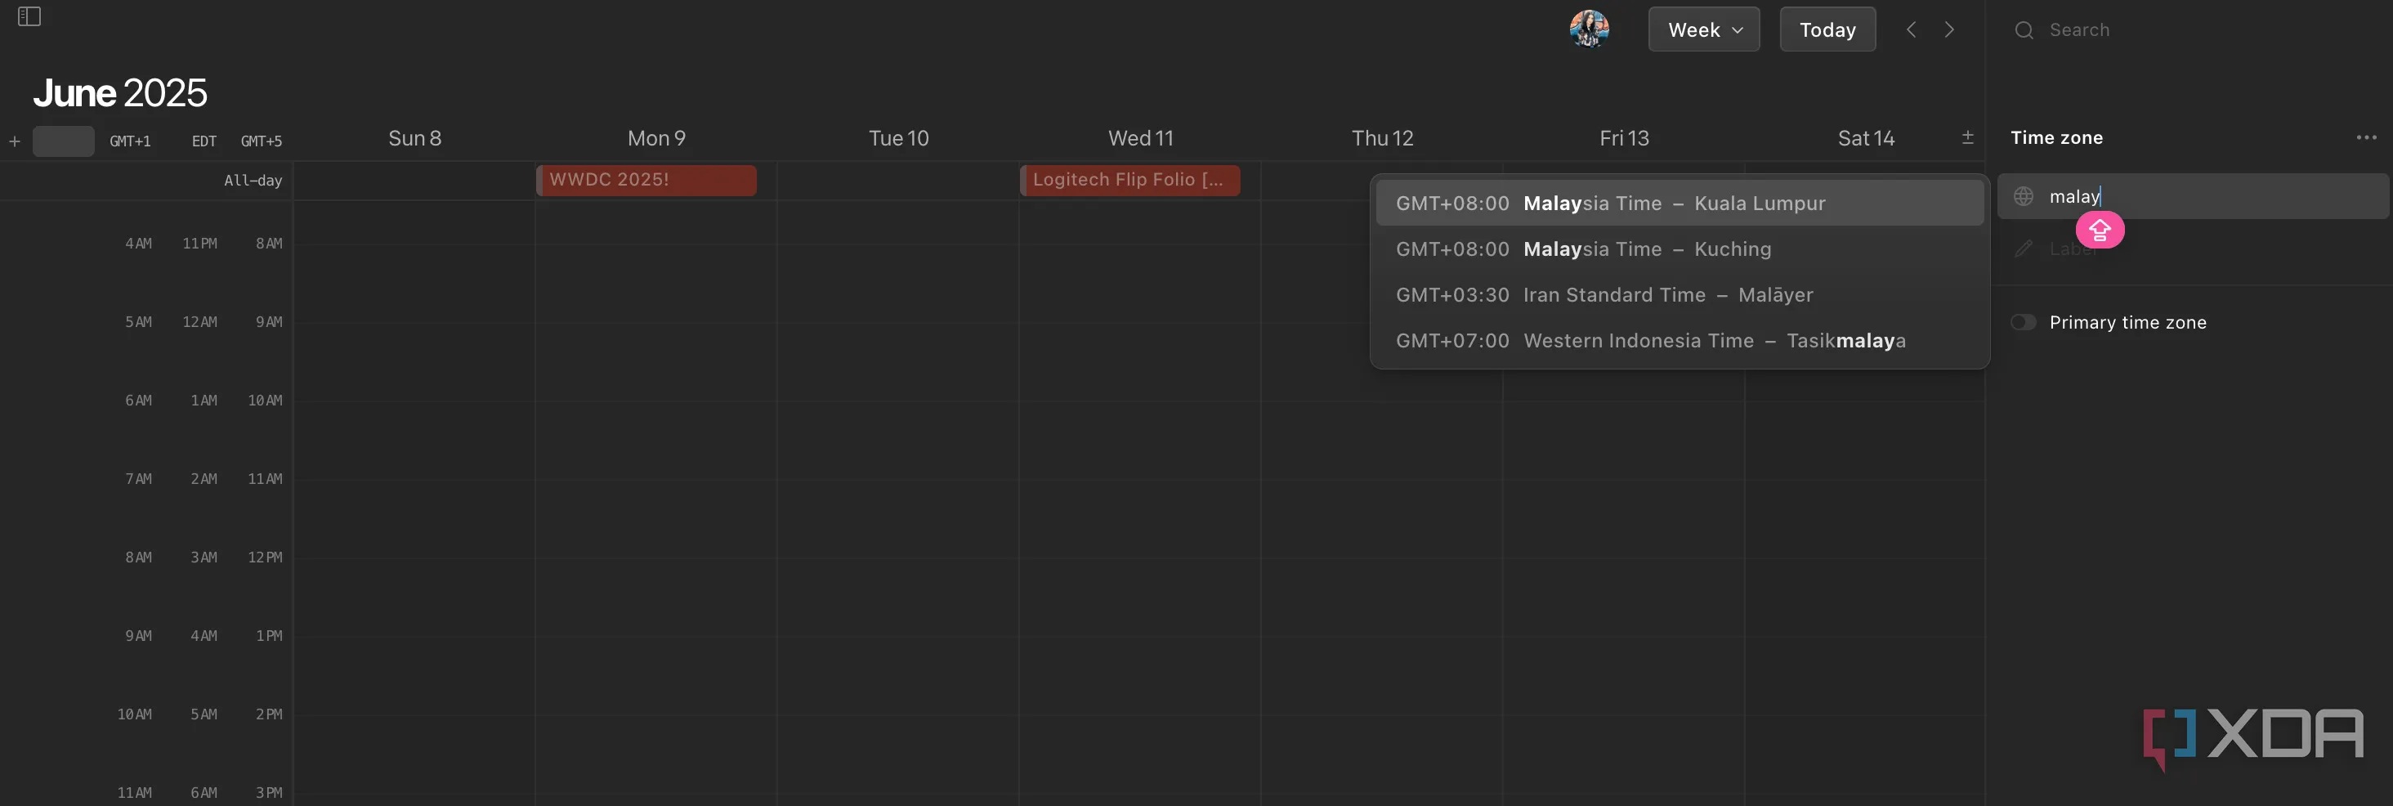
Task: Click the user profile avatar
Action: point(1589,29)
